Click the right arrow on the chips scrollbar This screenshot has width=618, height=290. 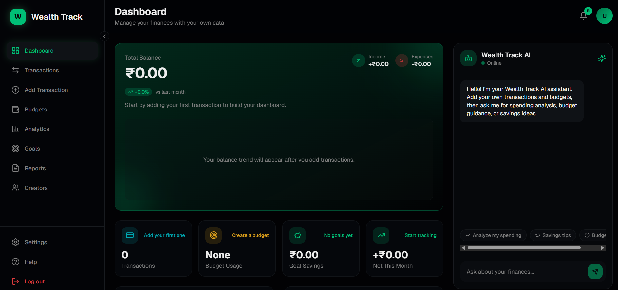click(x=603, y=247)
